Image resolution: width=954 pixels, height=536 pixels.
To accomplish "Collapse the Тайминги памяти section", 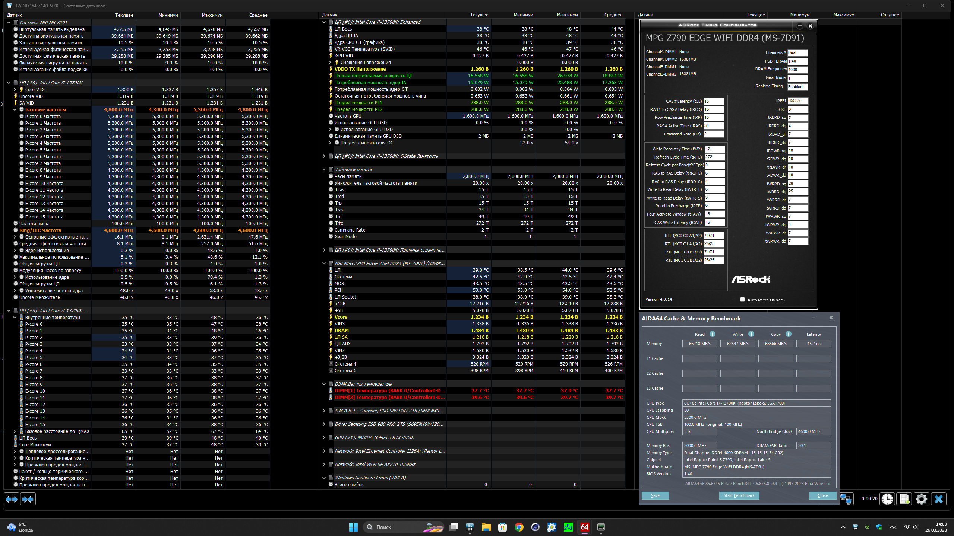I will pyautogui.click(x=324, y=170).
